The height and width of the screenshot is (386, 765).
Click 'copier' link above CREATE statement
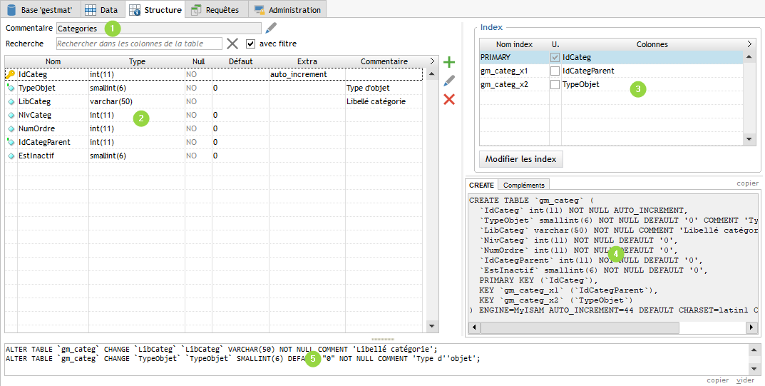[x=747, y=183]
